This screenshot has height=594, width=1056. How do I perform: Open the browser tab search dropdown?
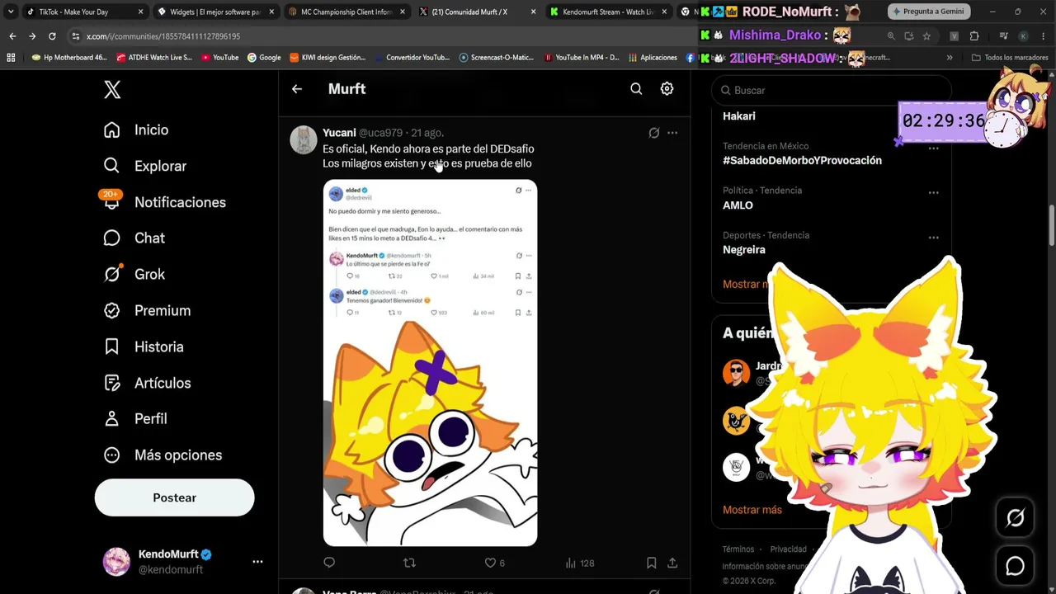11,12
